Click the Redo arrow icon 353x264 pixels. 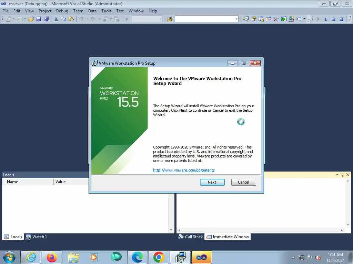(x=93, y=19)
